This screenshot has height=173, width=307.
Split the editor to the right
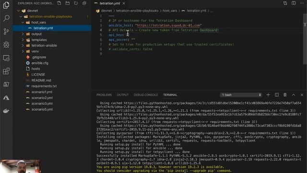click(x=294, y=3)
